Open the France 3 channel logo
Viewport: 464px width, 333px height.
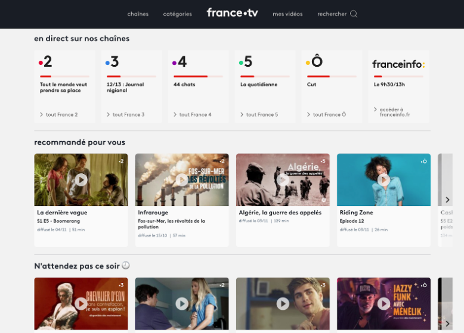coord(112,62)
